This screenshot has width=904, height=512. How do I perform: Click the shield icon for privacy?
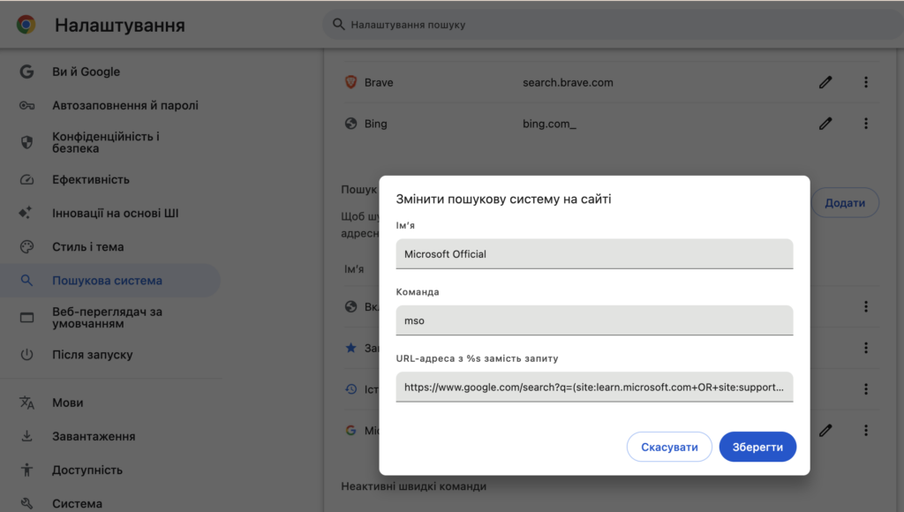point(26,142)
